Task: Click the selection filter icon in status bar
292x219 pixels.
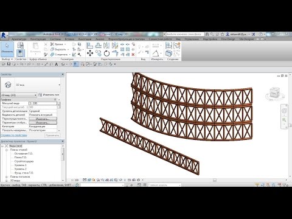Action: click(285, 185)
